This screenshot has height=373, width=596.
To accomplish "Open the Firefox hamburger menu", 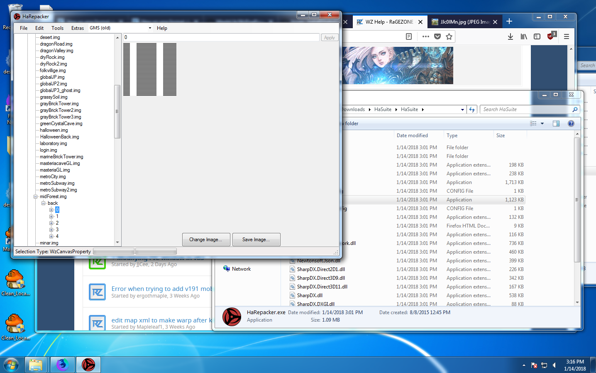I will (567, 36).
